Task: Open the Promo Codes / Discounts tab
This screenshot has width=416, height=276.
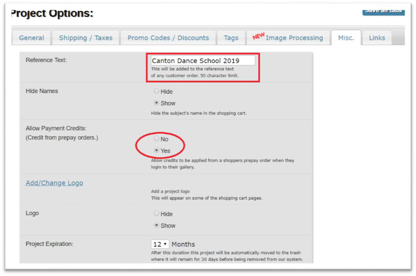Action: click(x=168, y=38)
